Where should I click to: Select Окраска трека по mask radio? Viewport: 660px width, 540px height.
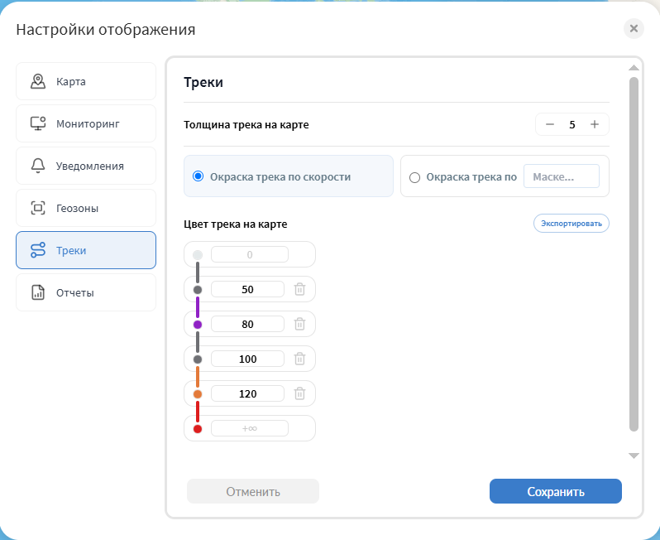[414, 177]
